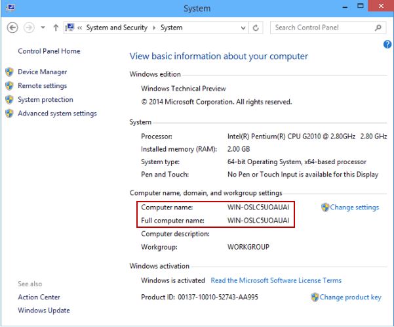
Task: Open Windows Update under See also
Action: pyautogui.click(x=44, y=311)
